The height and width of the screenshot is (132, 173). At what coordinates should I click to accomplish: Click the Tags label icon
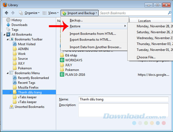(x=8, y=29)
